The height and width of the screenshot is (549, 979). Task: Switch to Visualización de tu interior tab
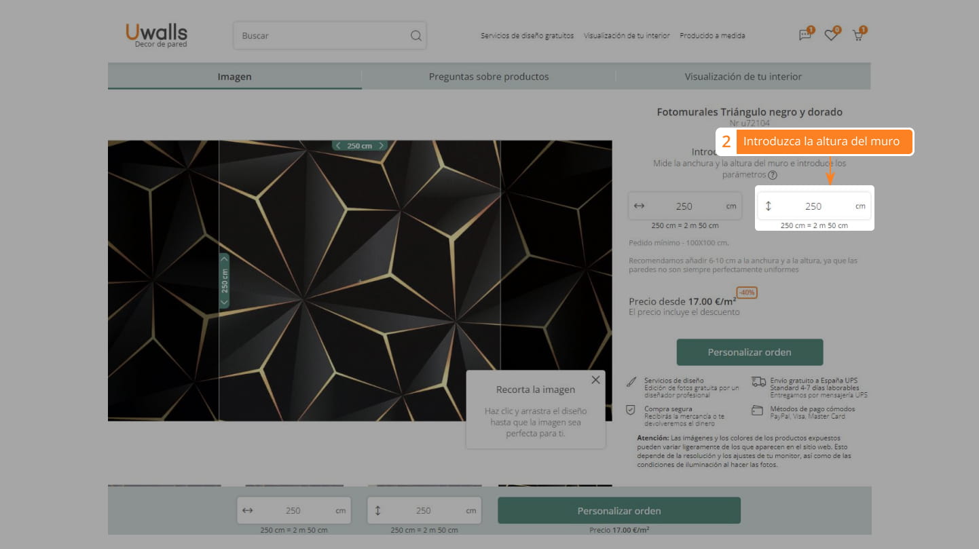pos(743,77)
